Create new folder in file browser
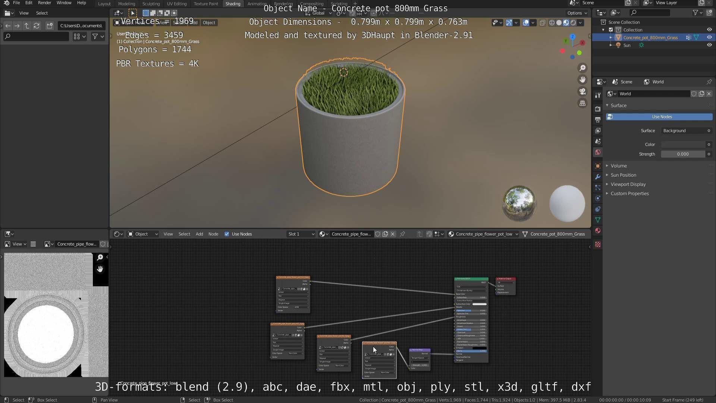The width and height of the screenshot is (716, 403). click(50, 26)
